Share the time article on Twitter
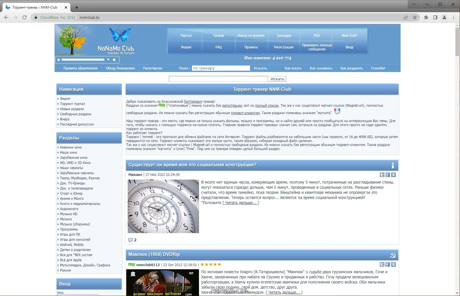The width and height of the screenshot is (460, 296). coord(382,175)
